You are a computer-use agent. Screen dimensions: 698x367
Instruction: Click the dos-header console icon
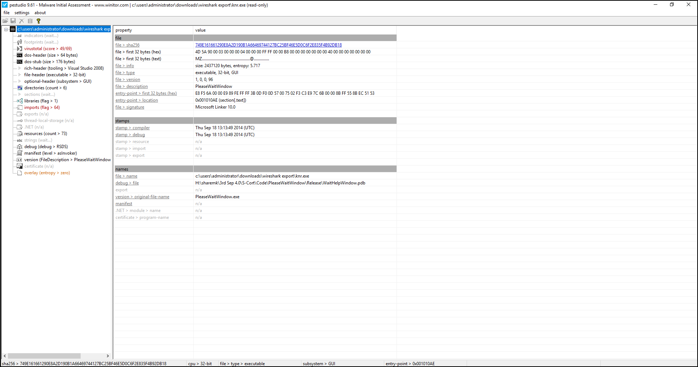pos(20,55)
